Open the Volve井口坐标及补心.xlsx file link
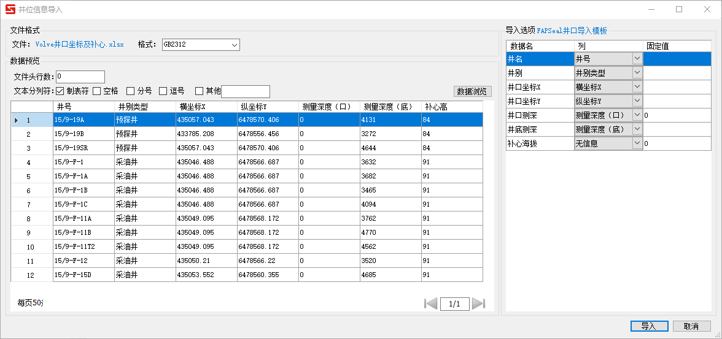The width and height of the screenshot is (722, 339). point(79,45)
